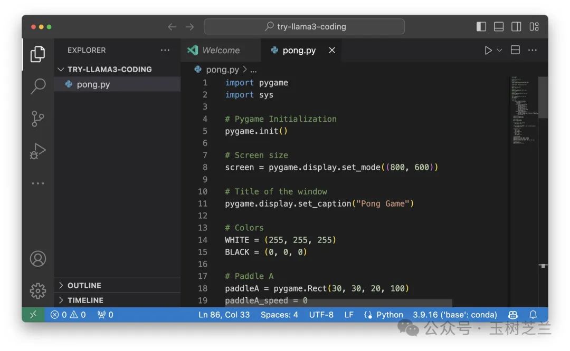Open the run options dropdown arrow
The image size is (570, 351).
point(500,50)
